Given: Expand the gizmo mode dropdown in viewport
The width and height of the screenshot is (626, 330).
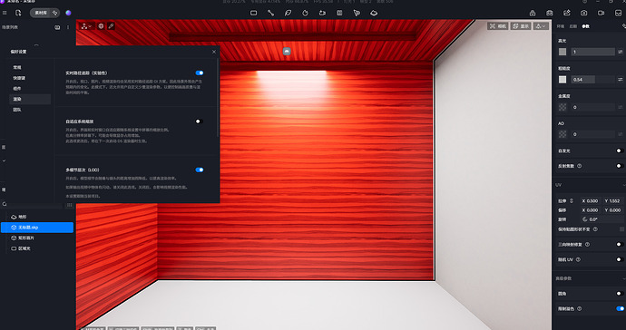Looking at the screenshot, I should tap(86, 26).
